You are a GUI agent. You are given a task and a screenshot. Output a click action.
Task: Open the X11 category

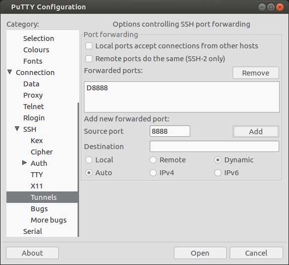pos(37,186)
